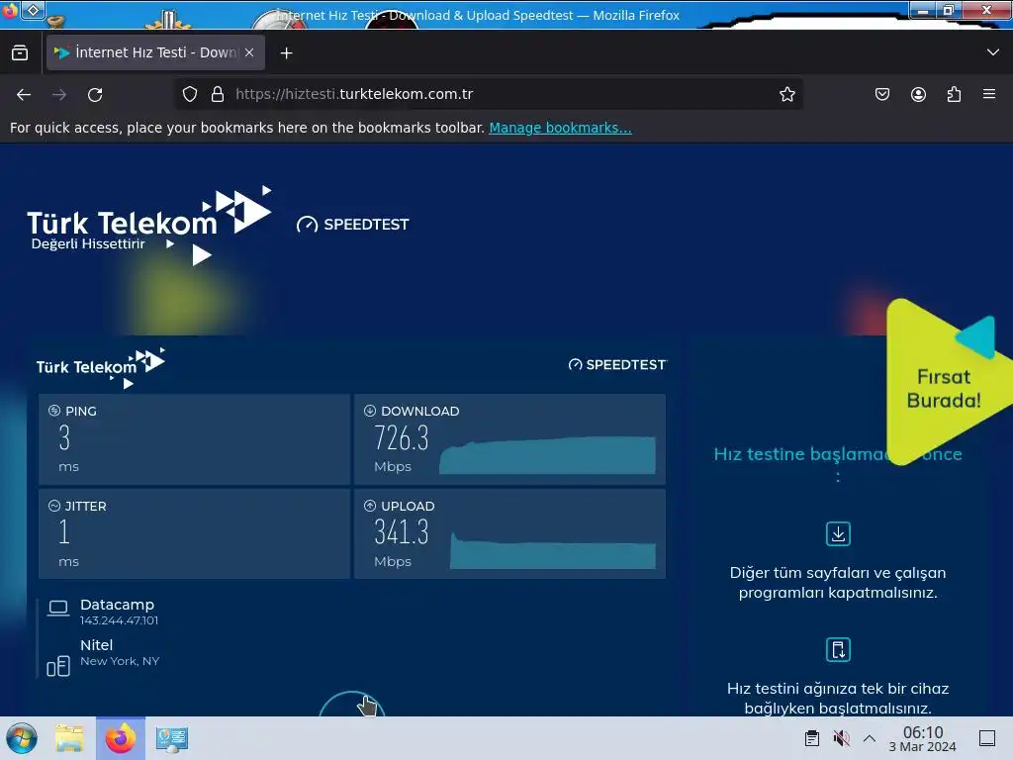
Task: Open the Save to Pocket icon
Action: (882, 94)
